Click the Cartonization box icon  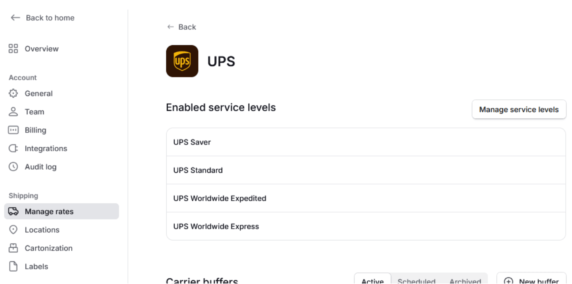13,248
